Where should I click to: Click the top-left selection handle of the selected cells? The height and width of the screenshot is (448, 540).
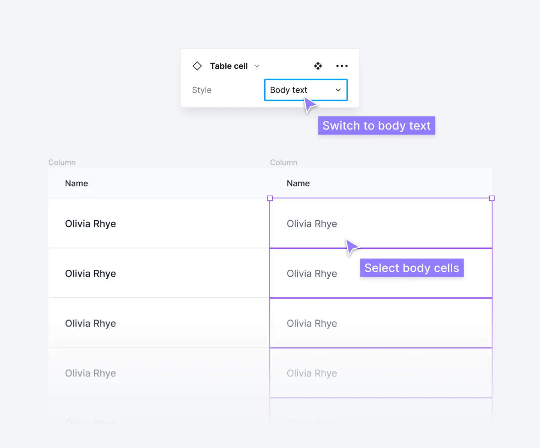(270, 198)
